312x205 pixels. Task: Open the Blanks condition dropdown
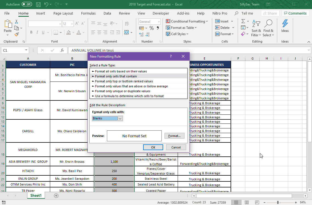[120, 118]
